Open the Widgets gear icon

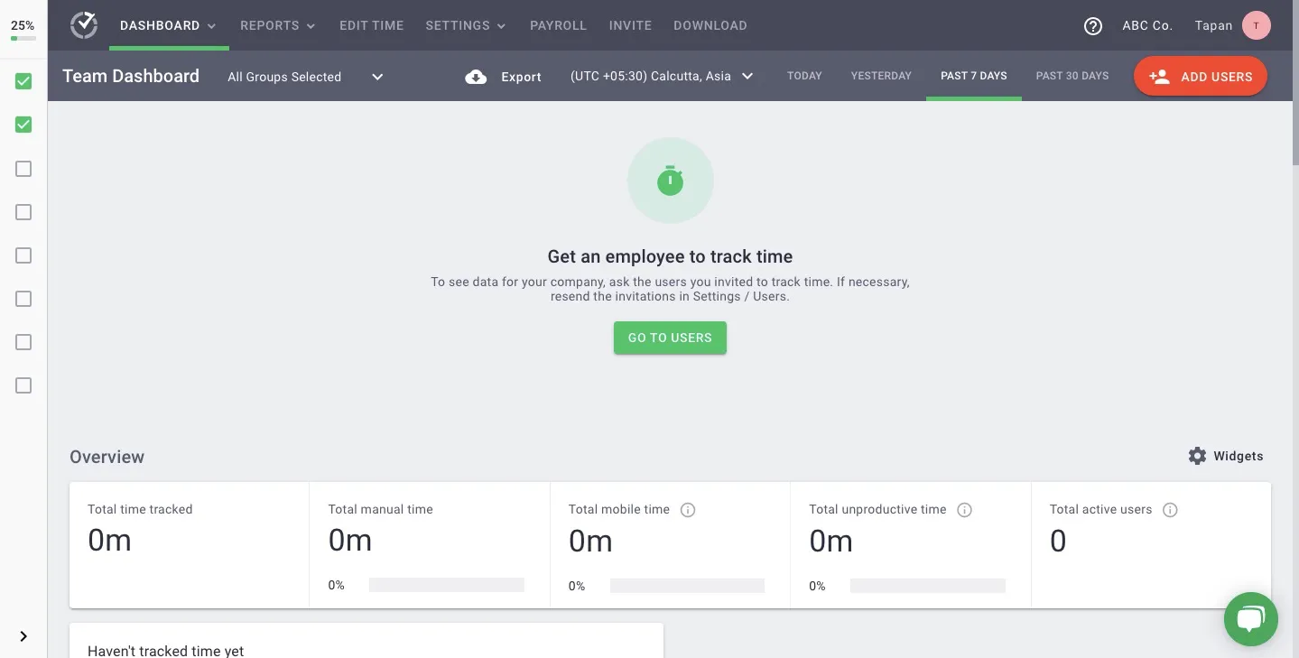[x=1197, y=456]
